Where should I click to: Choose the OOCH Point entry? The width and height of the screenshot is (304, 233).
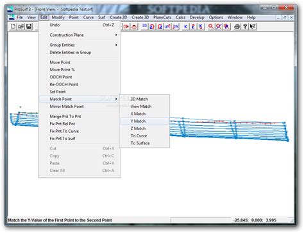[80, 77]
